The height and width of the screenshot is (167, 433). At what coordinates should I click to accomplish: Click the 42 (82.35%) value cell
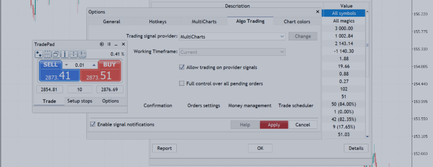344,119
